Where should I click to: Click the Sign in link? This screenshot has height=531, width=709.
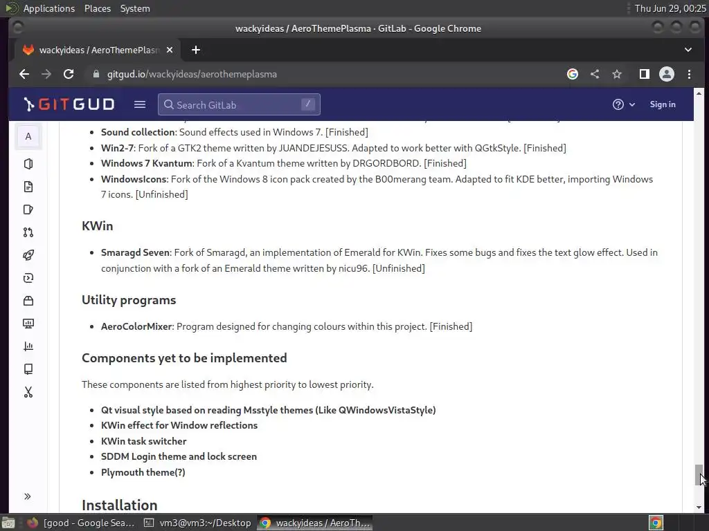663,104
